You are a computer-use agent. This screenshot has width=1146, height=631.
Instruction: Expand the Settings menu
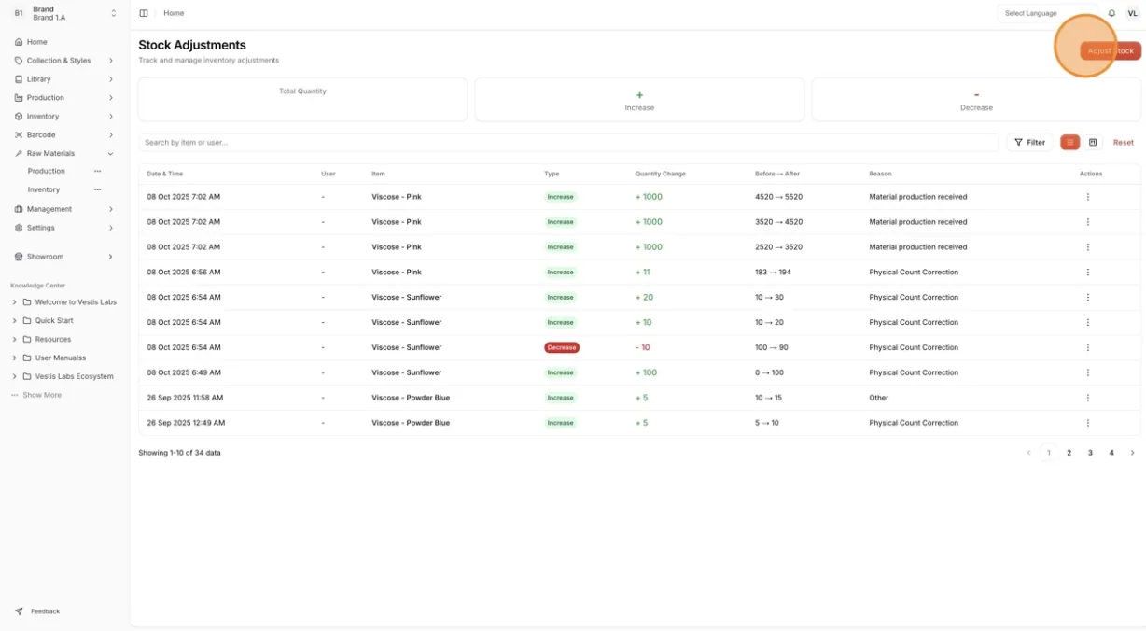[64, 228]
